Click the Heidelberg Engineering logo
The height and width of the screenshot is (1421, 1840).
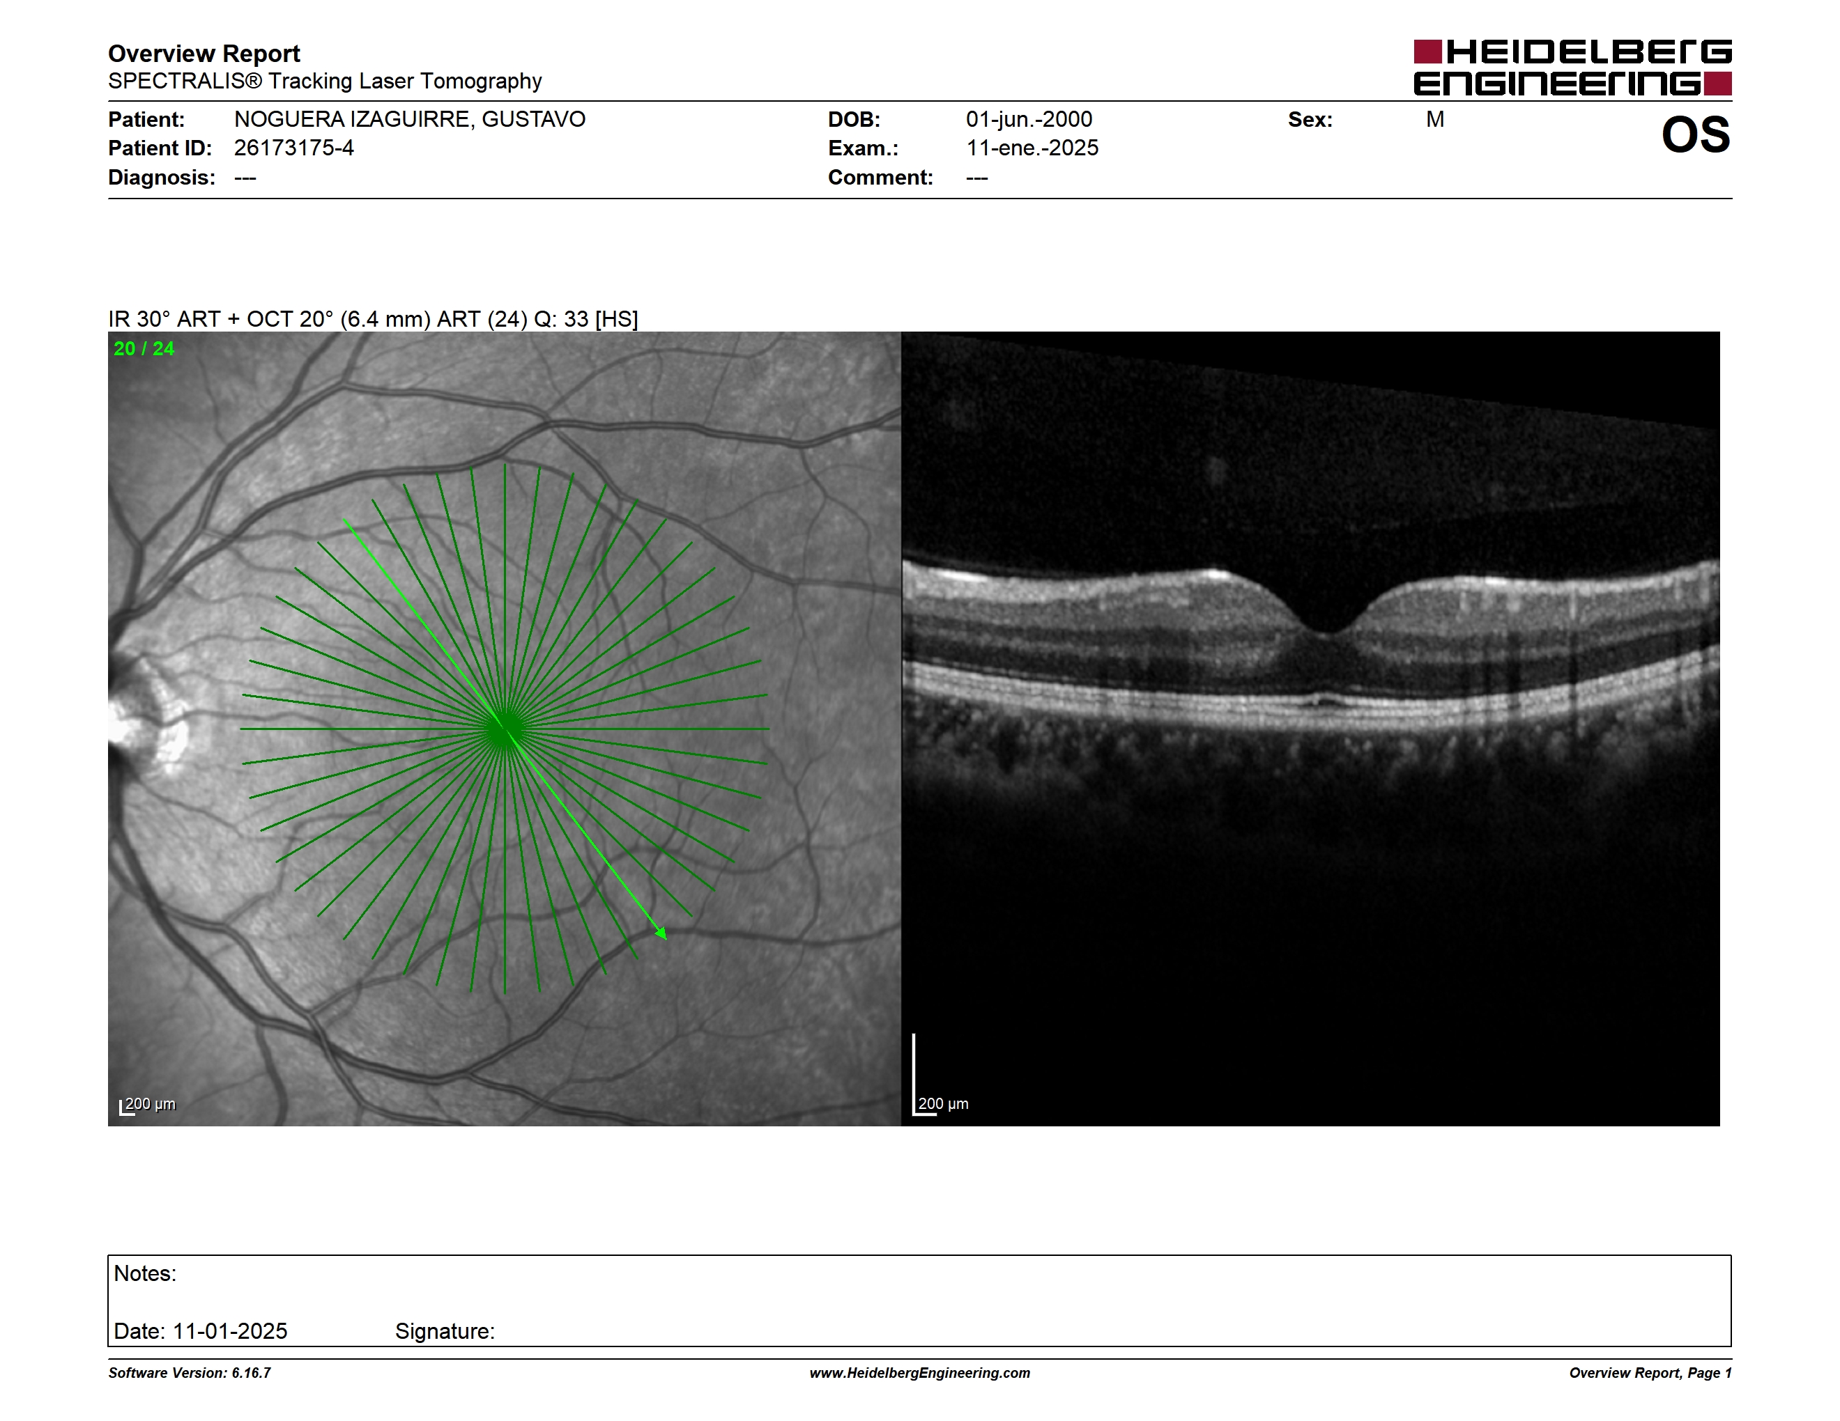(x=1572, y=68)
